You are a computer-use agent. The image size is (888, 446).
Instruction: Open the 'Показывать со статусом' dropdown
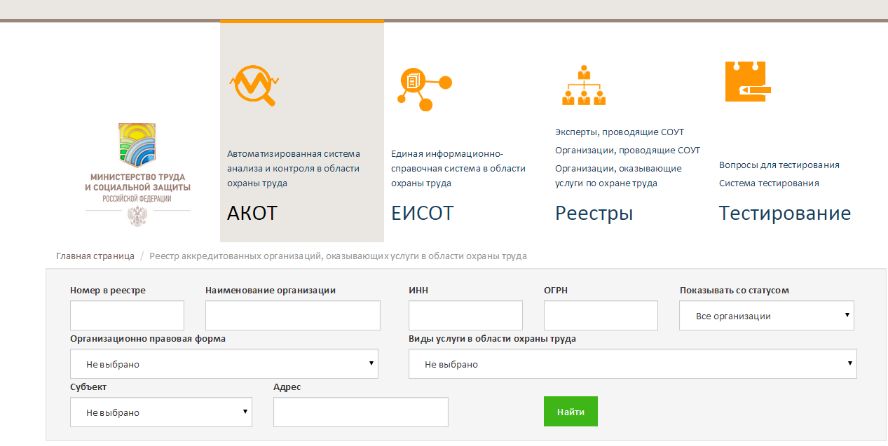[766, 315]
